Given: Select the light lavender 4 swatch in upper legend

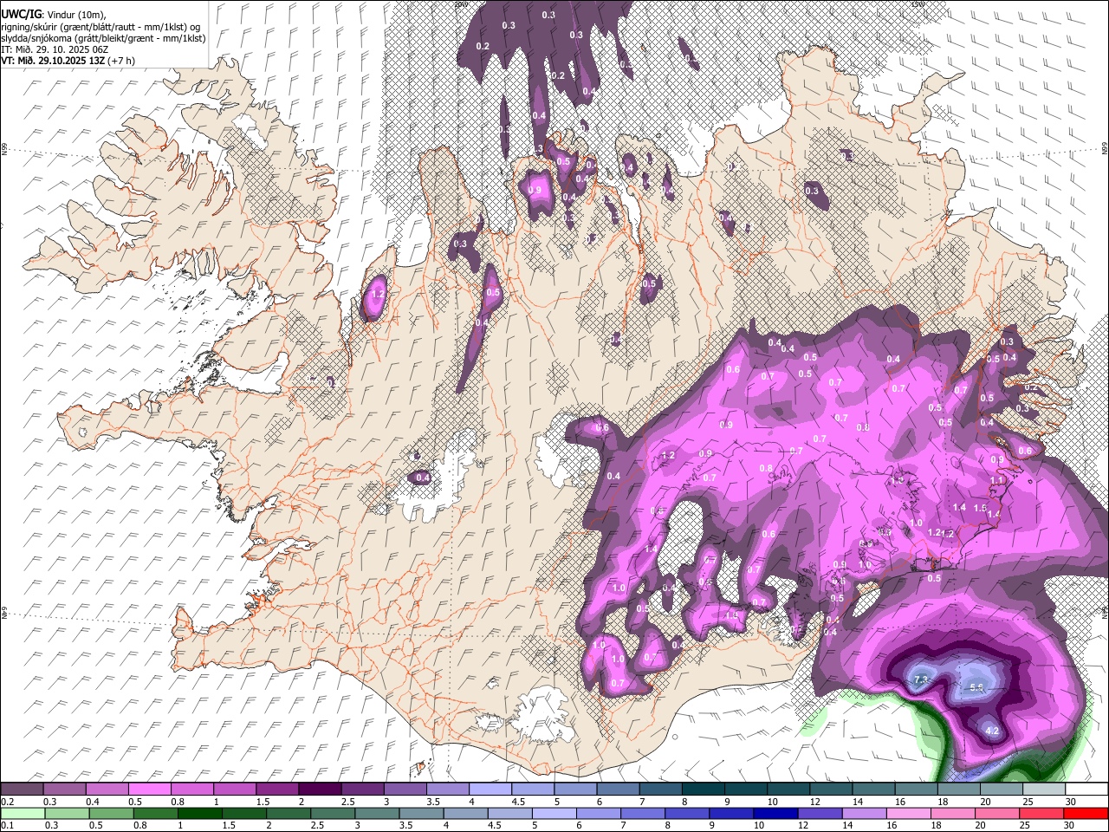Looking at the screenshot, I should pyautogui.click(x=490, y=789).
